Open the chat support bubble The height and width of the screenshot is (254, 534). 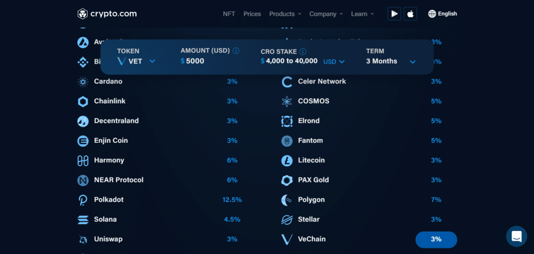[x=516, y=236]
